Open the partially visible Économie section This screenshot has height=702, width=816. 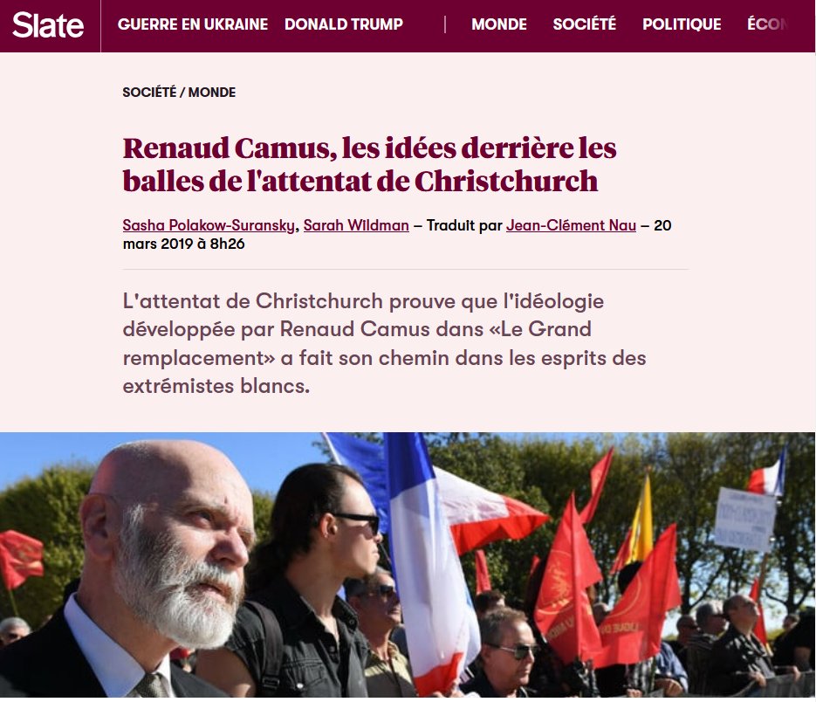[767, 24]
